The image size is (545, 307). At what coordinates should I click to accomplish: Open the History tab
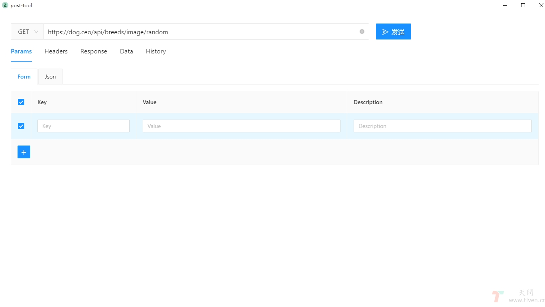156,51
